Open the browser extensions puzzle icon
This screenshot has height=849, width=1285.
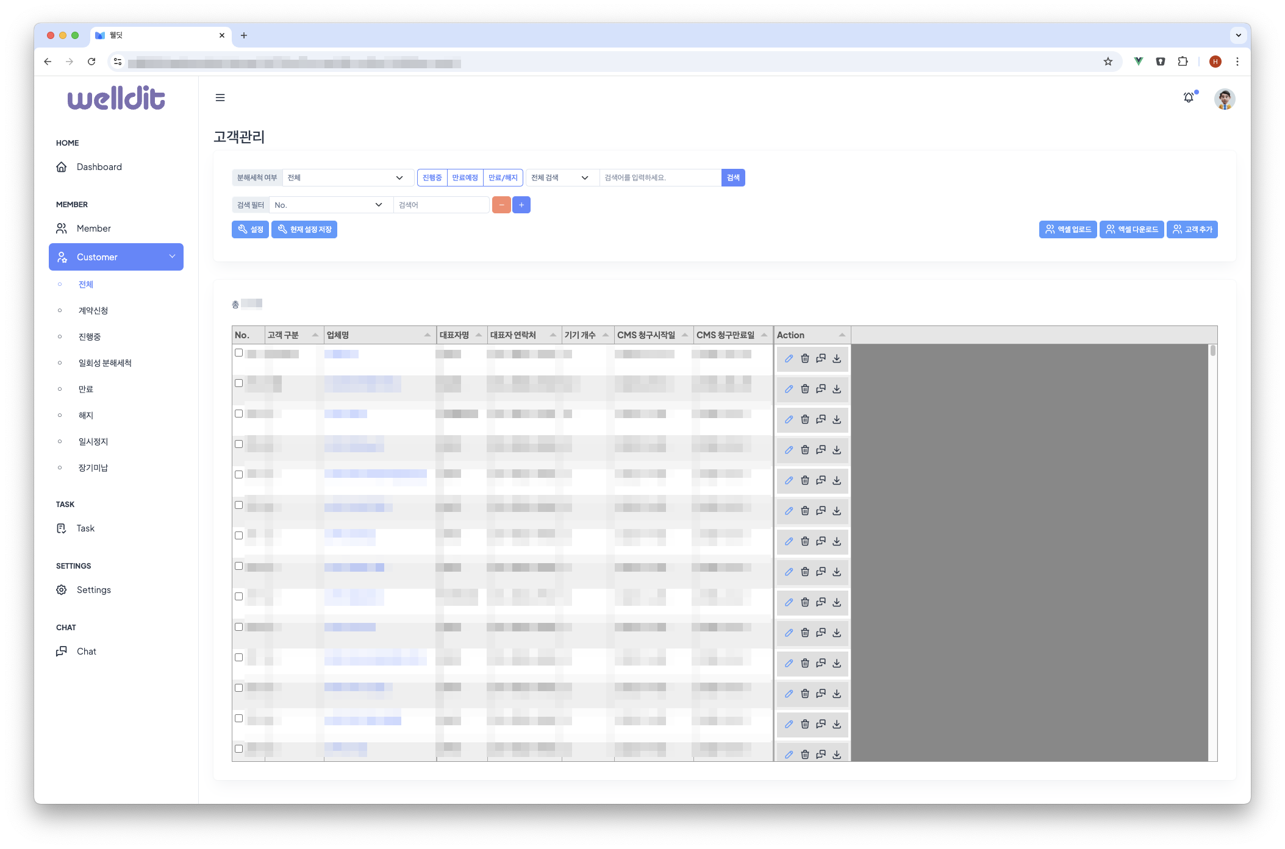pyautogui.click(x=1183, y=62)
